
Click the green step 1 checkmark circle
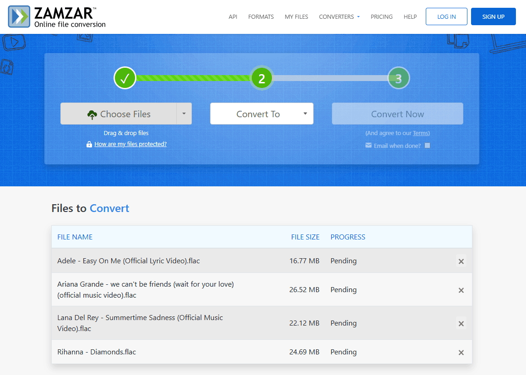point(125,78)
